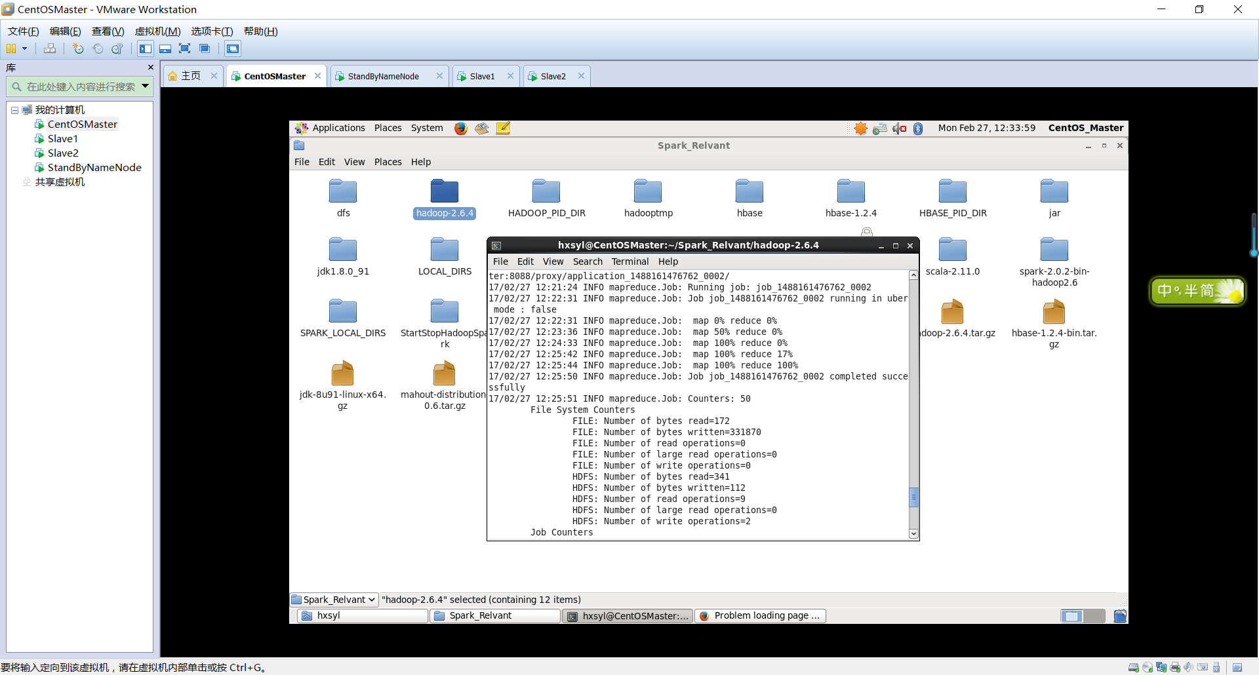Enter full screen mode icon
The height and width of the screenshot is (675, 1259).
(185, 48)
